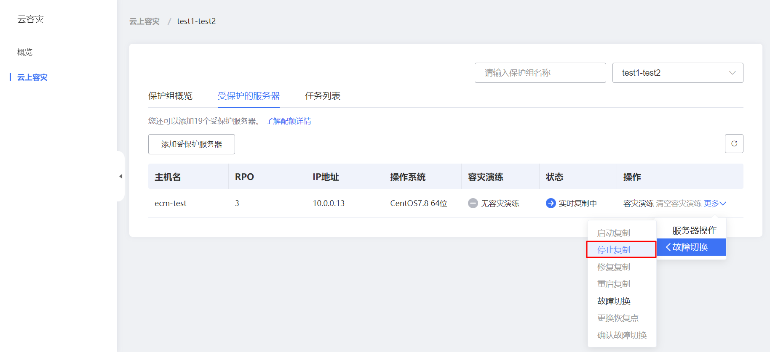Select the 受保护的服务器 tab
This screenshot has height=352, width=770.
pyautogui.click(x=249, y=96)
